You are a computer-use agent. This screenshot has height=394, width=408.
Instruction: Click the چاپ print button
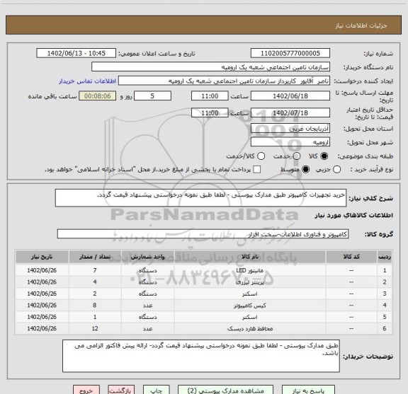(156, 390)
